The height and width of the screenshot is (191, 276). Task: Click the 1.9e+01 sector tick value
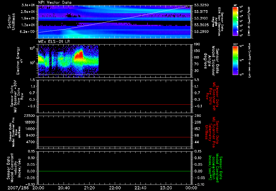(x=28, y=18)
